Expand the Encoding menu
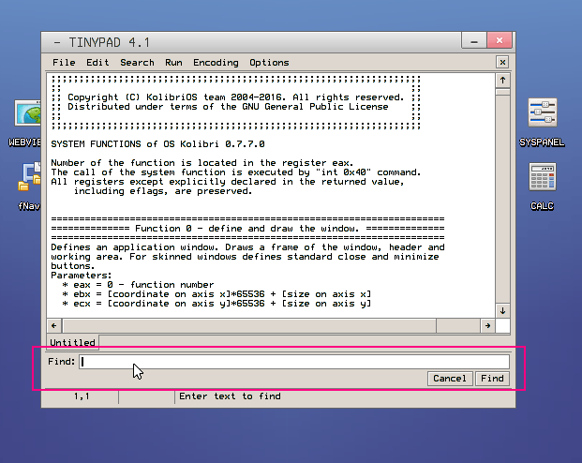This screenshot has height=463, width=582. (216, 63)
